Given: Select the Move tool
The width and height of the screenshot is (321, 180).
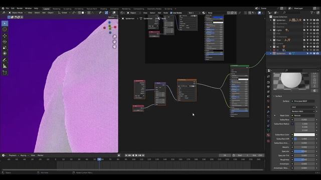Looking at the screenshot, I should click(5, 36).
